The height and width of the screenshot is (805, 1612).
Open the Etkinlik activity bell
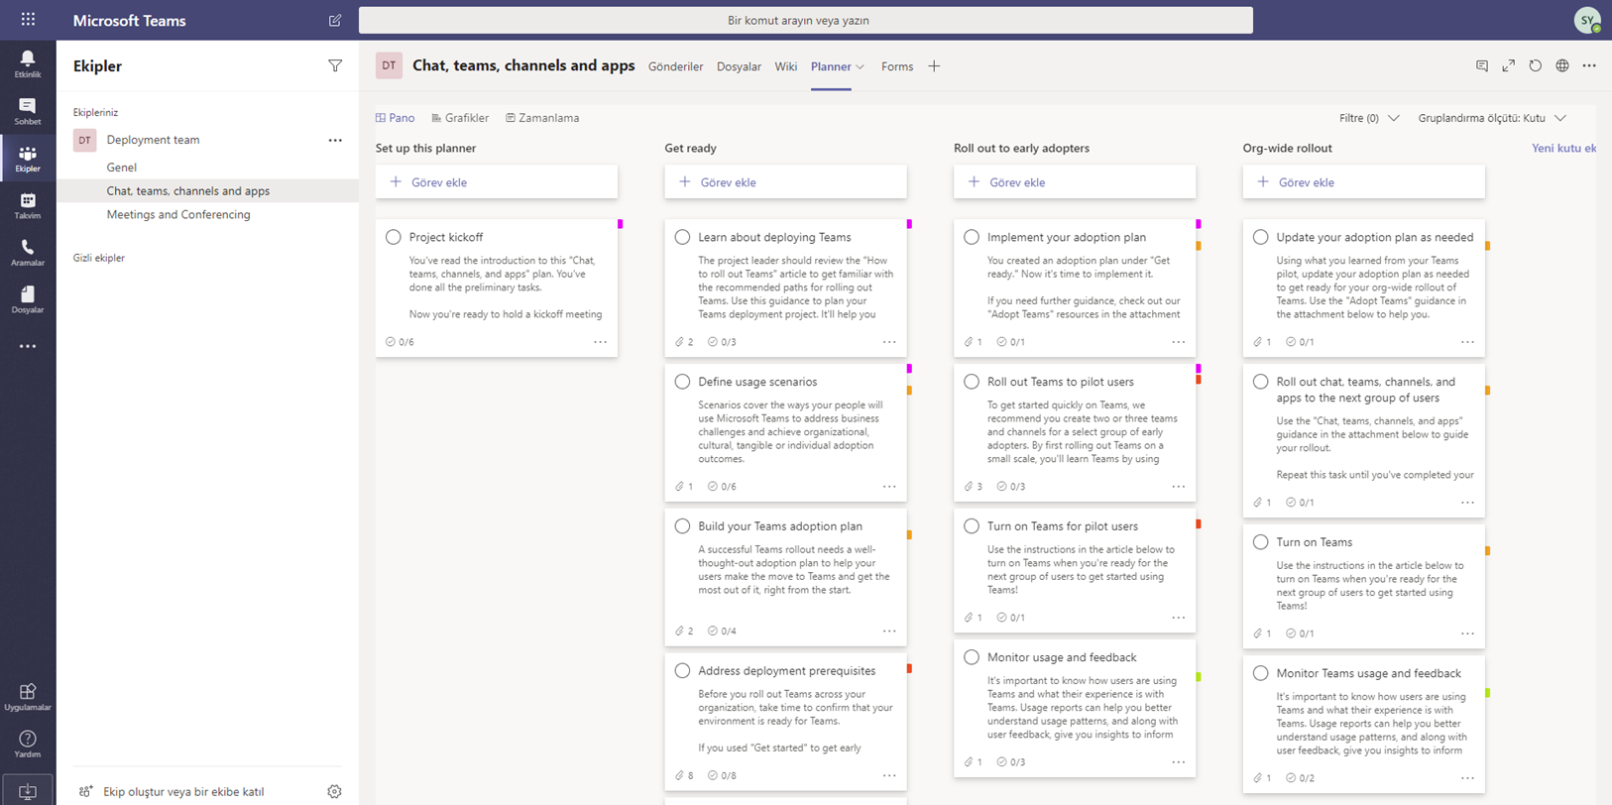click(28, 63)
